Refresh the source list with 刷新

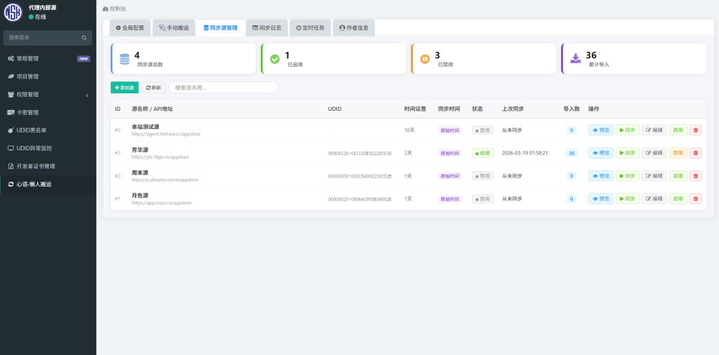tap(153, 88)
